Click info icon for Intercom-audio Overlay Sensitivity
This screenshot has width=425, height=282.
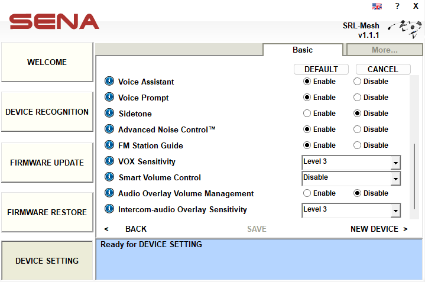click(x=109, y=209)
